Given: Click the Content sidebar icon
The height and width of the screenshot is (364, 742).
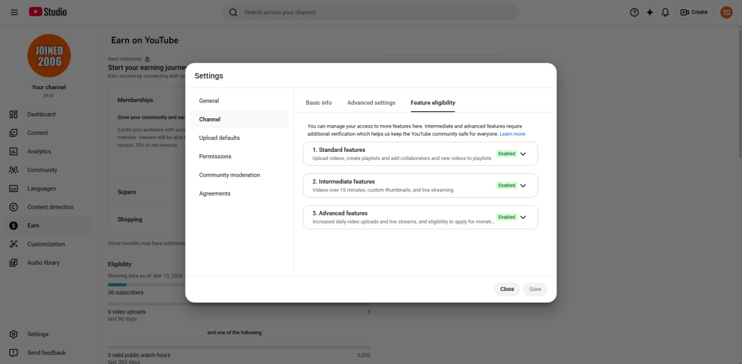Looking at the screenshot, I should (14, 133).
